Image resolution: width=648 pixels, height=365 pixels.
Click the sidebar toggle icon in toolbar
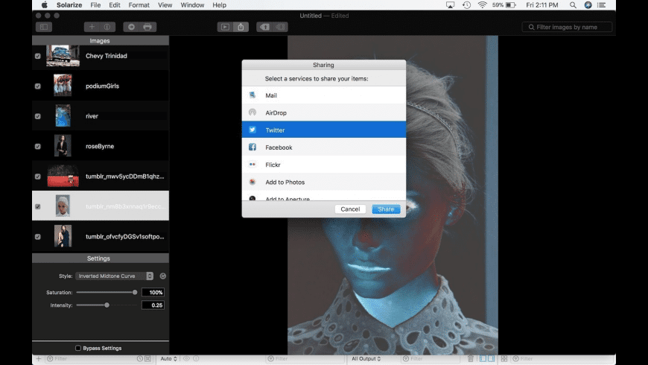pyautogui.click(x=43, y=27)
